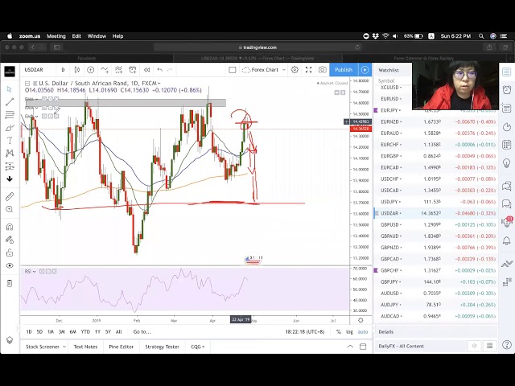Open the 1D interval selector

coord(63,70)
